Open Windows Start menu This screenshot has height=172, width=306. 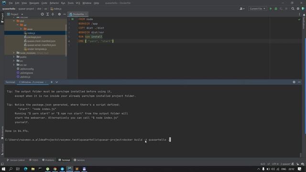(3, 169)
